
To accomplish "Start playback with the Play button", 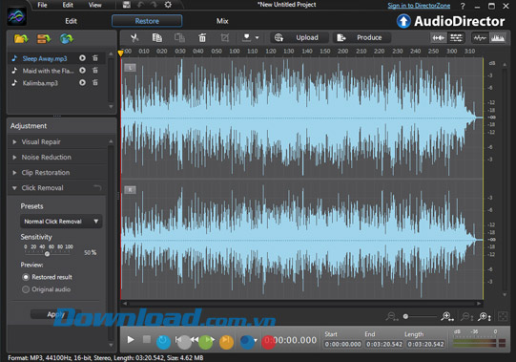I will (x=131, y=339).
